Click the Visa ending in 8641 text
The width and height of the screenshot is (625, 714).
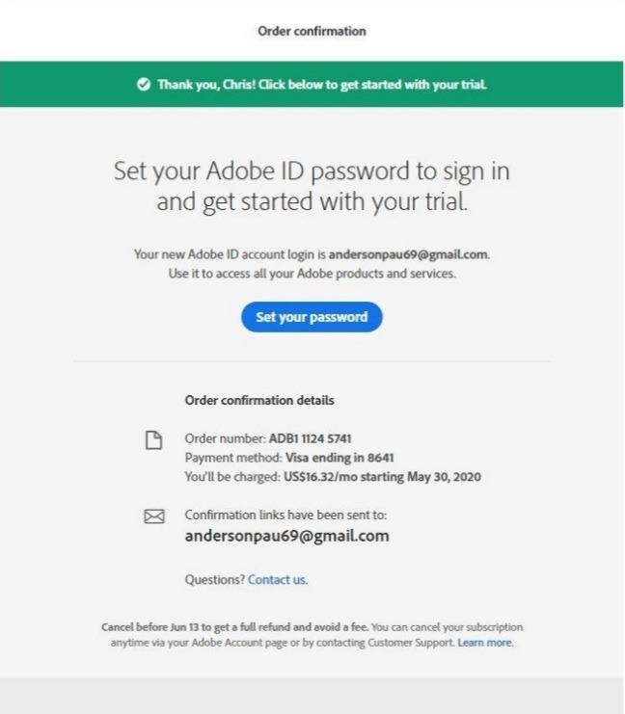click(x=340, y=458)
